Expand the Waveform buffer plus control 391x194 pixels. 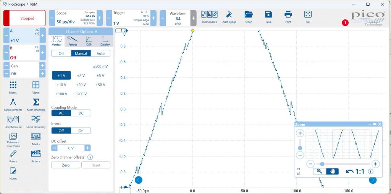click(x=193, y=18)
